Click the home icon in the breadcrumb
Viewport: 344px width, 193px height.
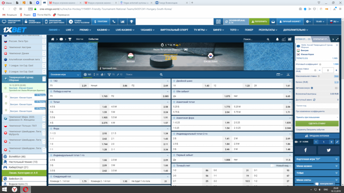(53, 39)
